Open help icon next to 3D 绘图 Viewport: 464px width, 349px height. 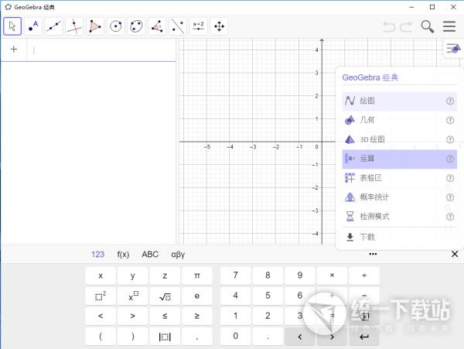[x=450, y=139]
